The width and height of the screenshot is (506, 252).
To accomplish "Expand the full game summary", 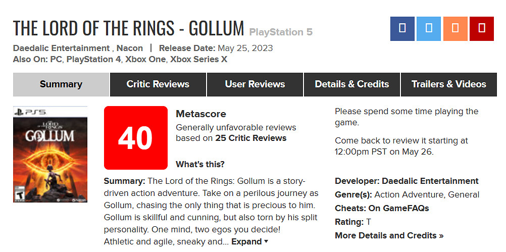I will (249, 241).
